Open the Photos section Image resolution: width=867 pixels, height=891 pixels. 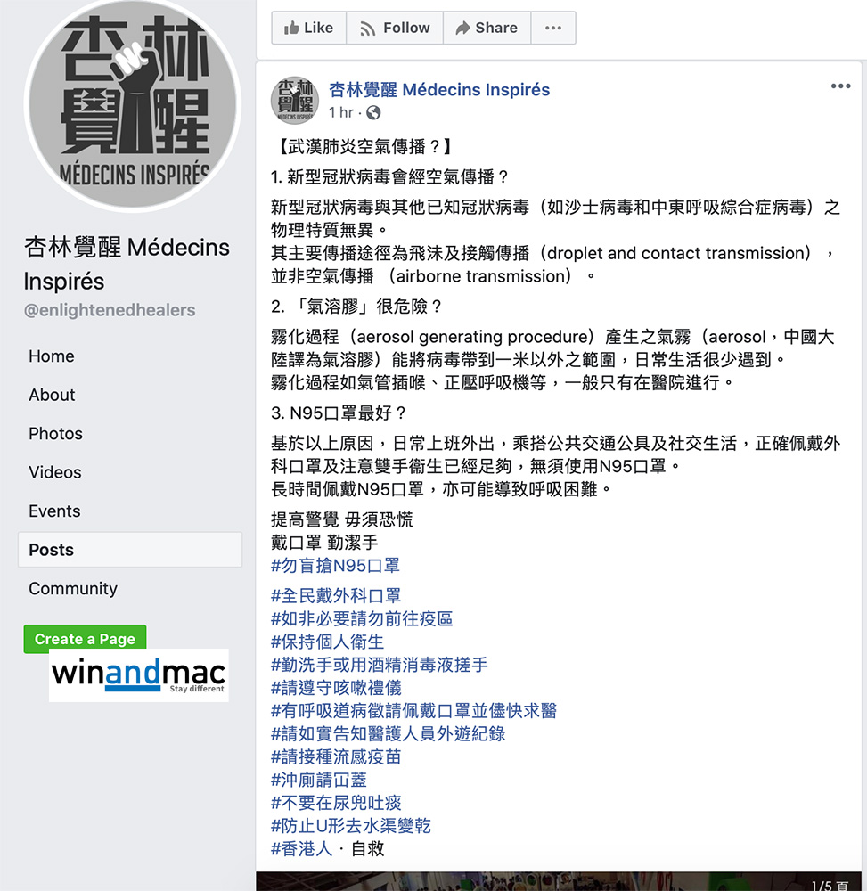(x=55, y=434)
